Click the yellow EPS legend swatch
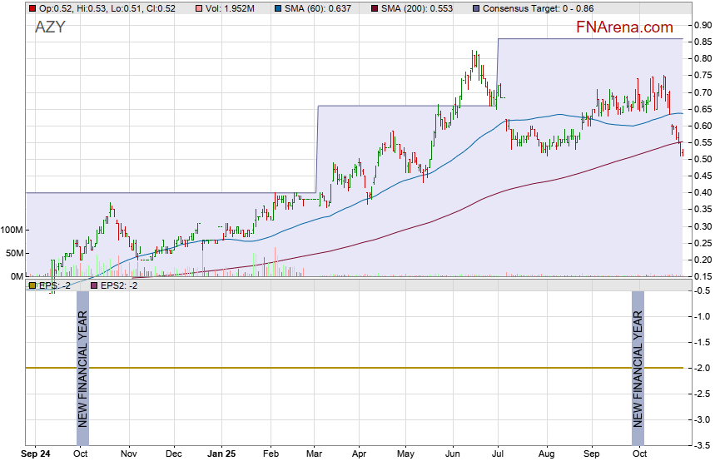 click(x=32, y=285)
